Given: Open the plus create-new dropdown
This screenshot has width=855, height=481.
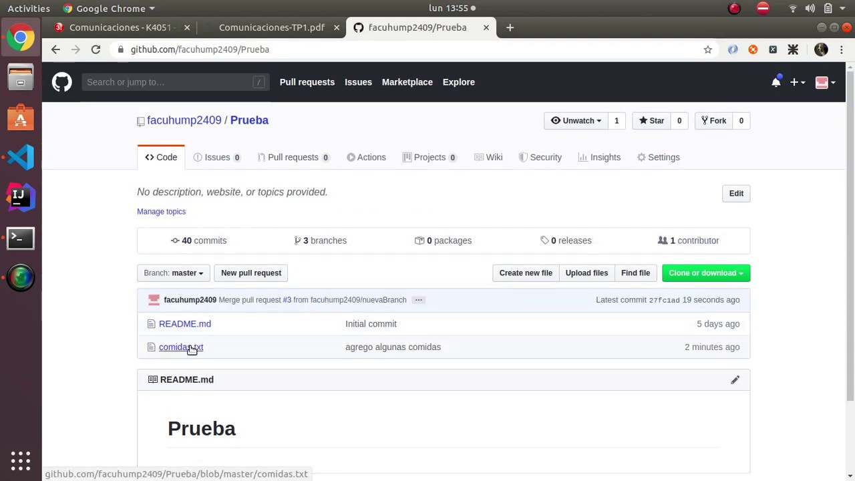Looking at the screenshot, I should pyautogui.click(x=798, y=82).
